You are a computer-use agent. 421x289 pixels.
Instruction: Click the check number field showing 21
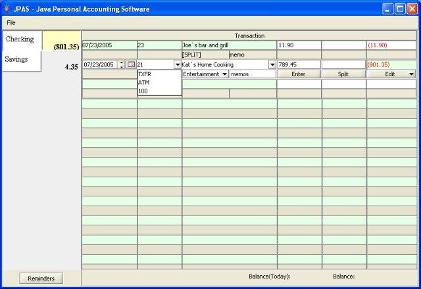pyautogui.click(x=155, y=64)
